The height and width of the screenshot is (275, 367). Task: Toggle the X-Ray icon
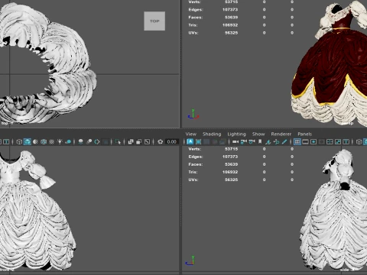point(131,141)
